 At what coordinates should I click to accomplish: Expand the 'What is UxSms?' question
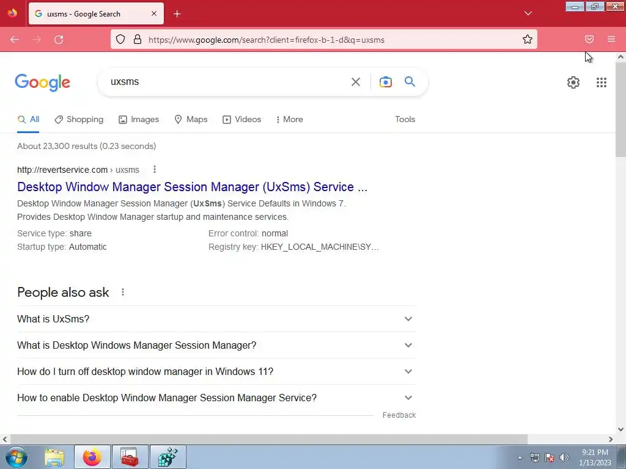coord(216,319)
